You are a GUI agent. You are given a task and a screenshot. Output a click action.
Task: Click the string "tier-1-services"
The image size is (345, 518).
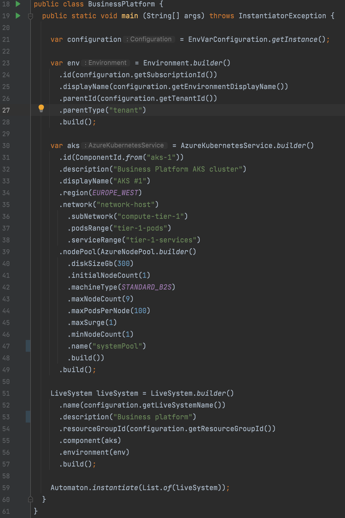pos(161,240)
